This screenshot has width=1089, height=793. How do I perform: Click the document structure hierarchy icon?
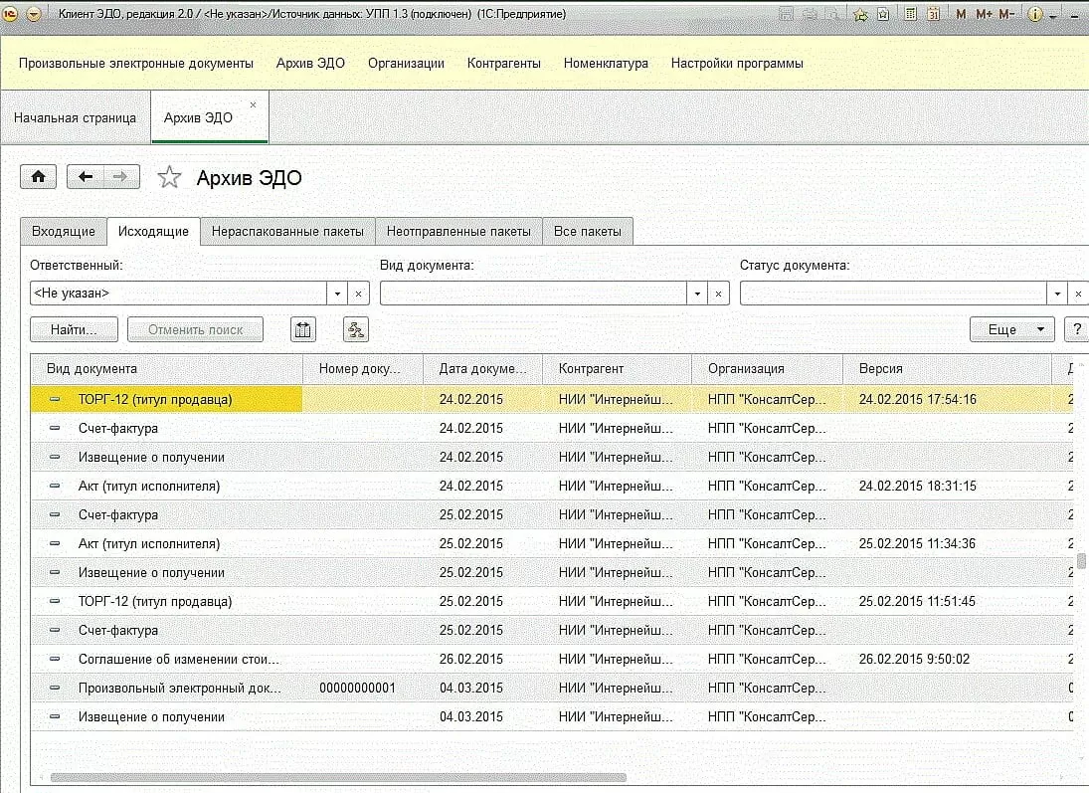click(355, 330)
